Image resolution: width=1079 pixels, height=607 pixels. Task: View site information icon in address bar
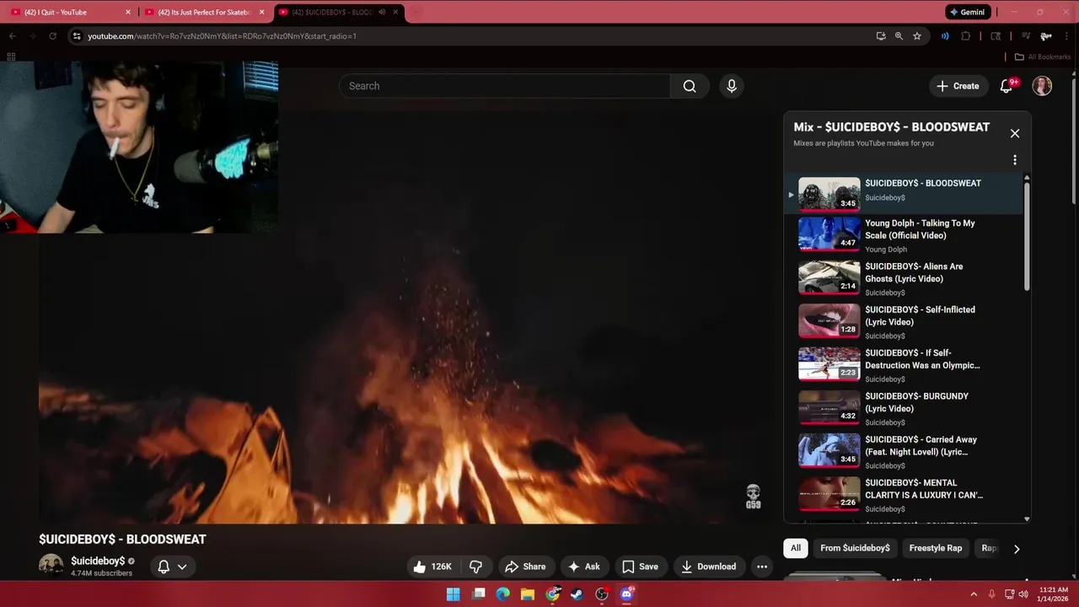pyautogui.click(x=77, y=36)
